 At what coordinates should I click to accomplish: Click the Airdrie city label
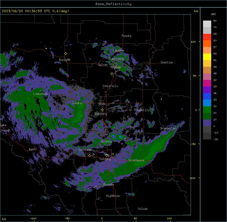pos(106,142)
